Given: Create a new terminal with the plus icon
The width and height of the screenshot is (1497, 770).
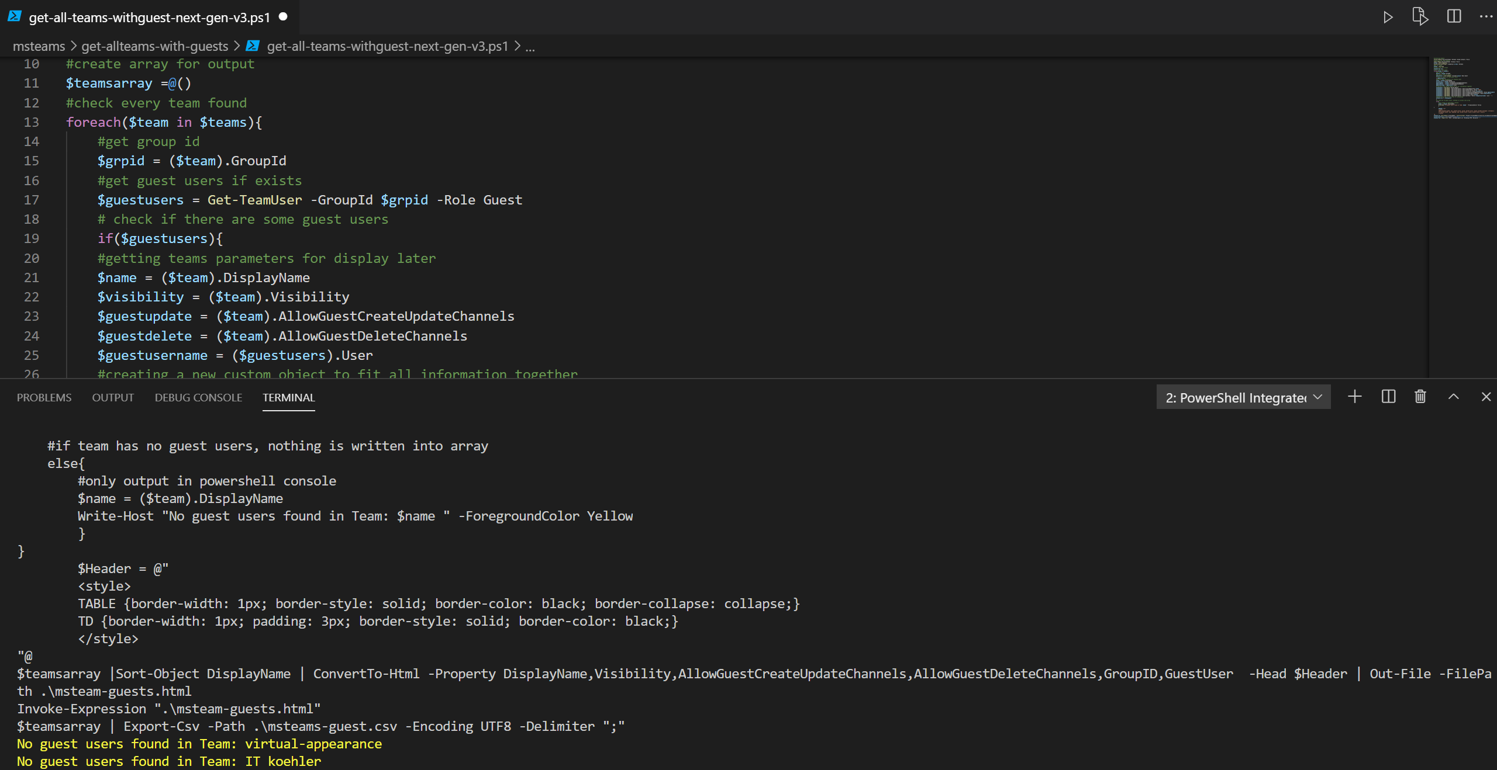Looking at the screenshot, I should tap(1354, 397).
